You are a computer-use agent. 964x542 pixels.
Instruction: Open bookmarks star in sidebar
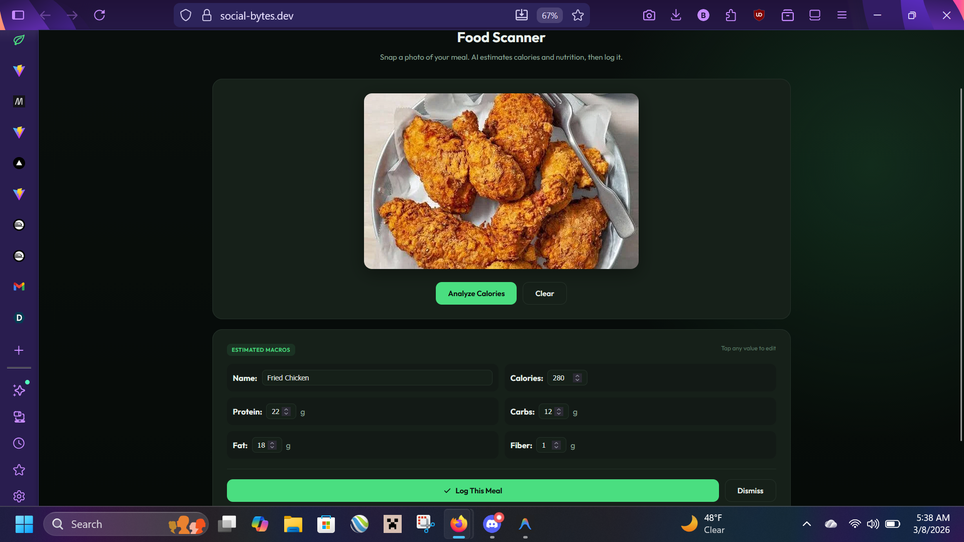[x=19, y=470]
